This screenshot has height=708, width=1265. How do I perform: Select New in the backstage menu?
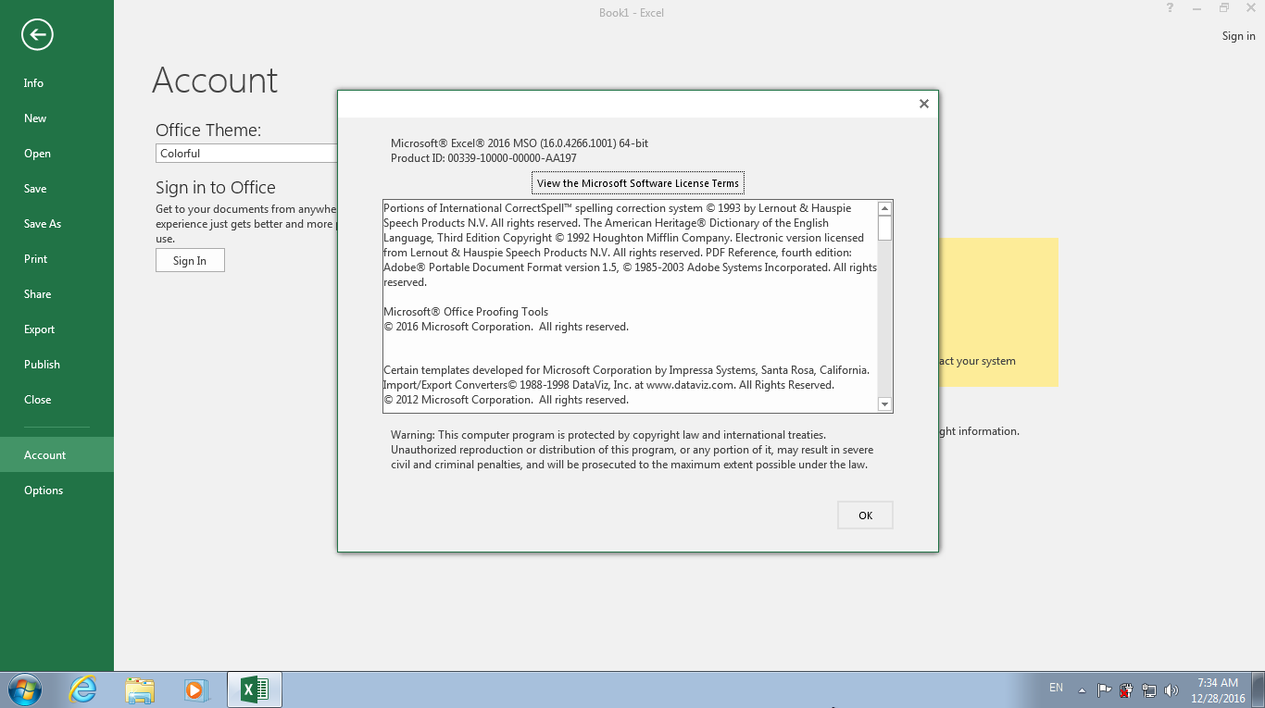coord(56,118)
